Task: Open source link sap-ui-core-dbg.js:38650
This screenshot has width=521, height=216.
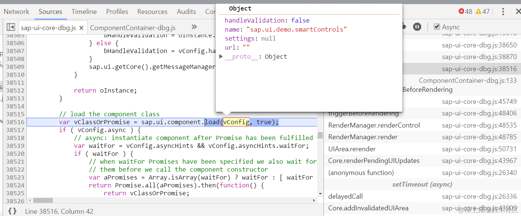Action: 479,45
